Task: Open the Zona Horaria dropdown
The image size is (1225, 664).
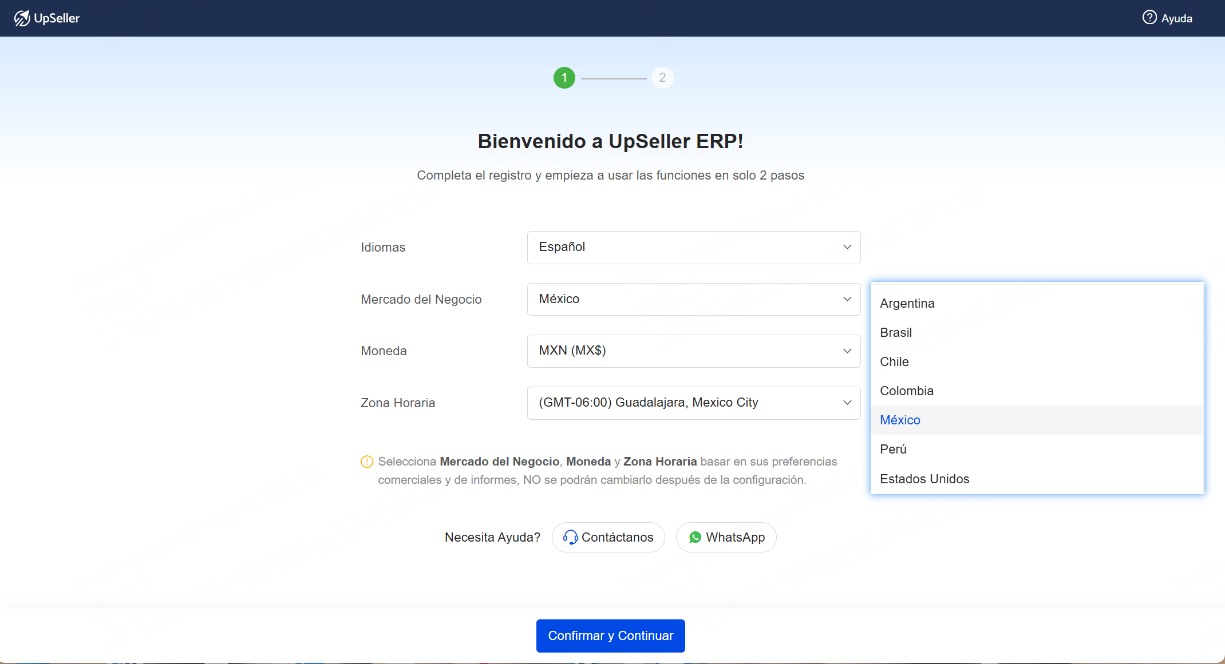Action: point(694,403)
